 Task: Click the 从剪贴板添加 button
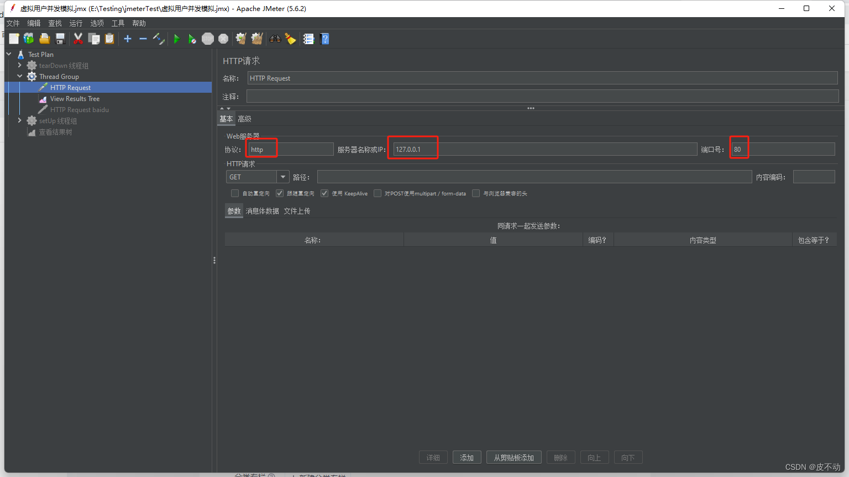513,457
